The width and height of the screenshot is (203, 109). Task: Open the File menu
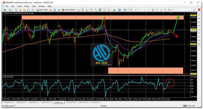[x=7, y=6]
